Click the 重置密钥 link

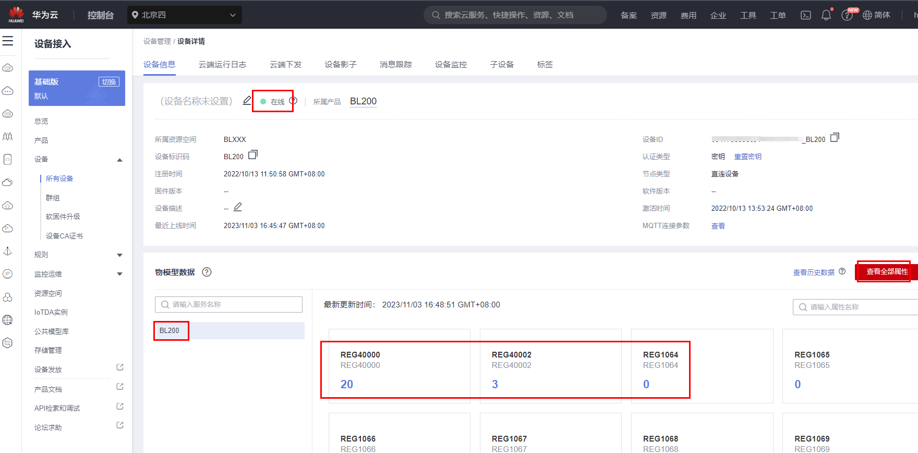748,157
